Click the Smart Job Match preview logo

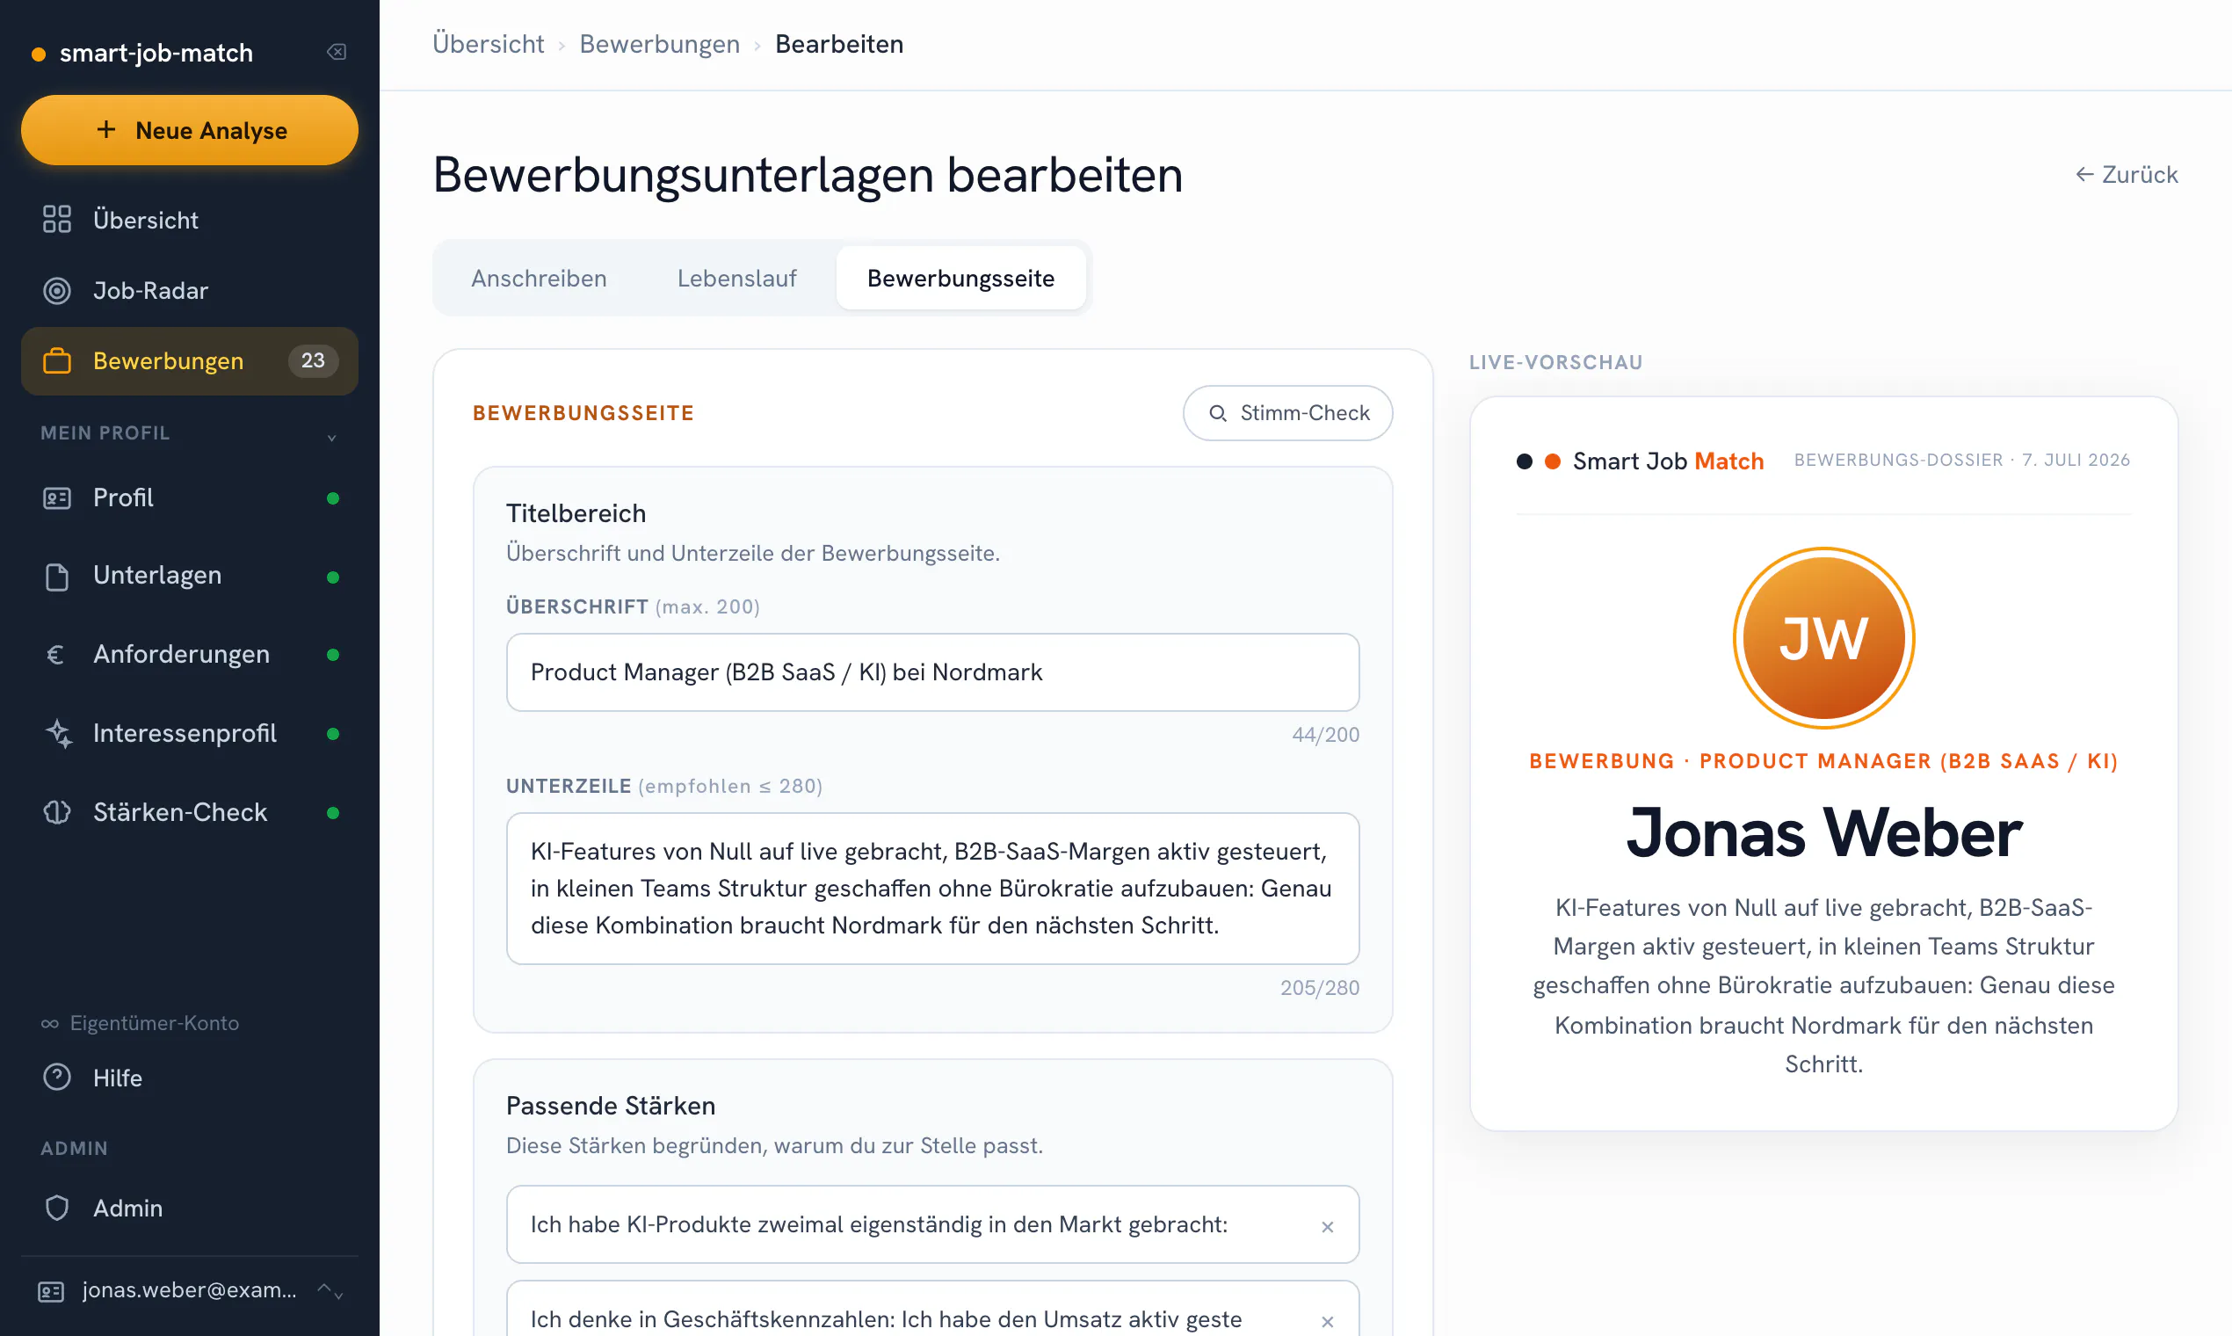1640,461
